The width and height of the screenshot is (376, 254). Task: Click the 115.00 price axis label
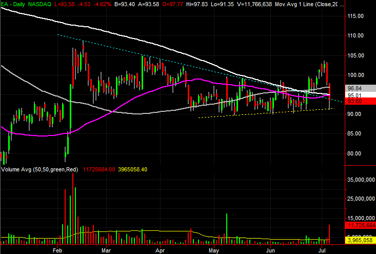point(355,16)
